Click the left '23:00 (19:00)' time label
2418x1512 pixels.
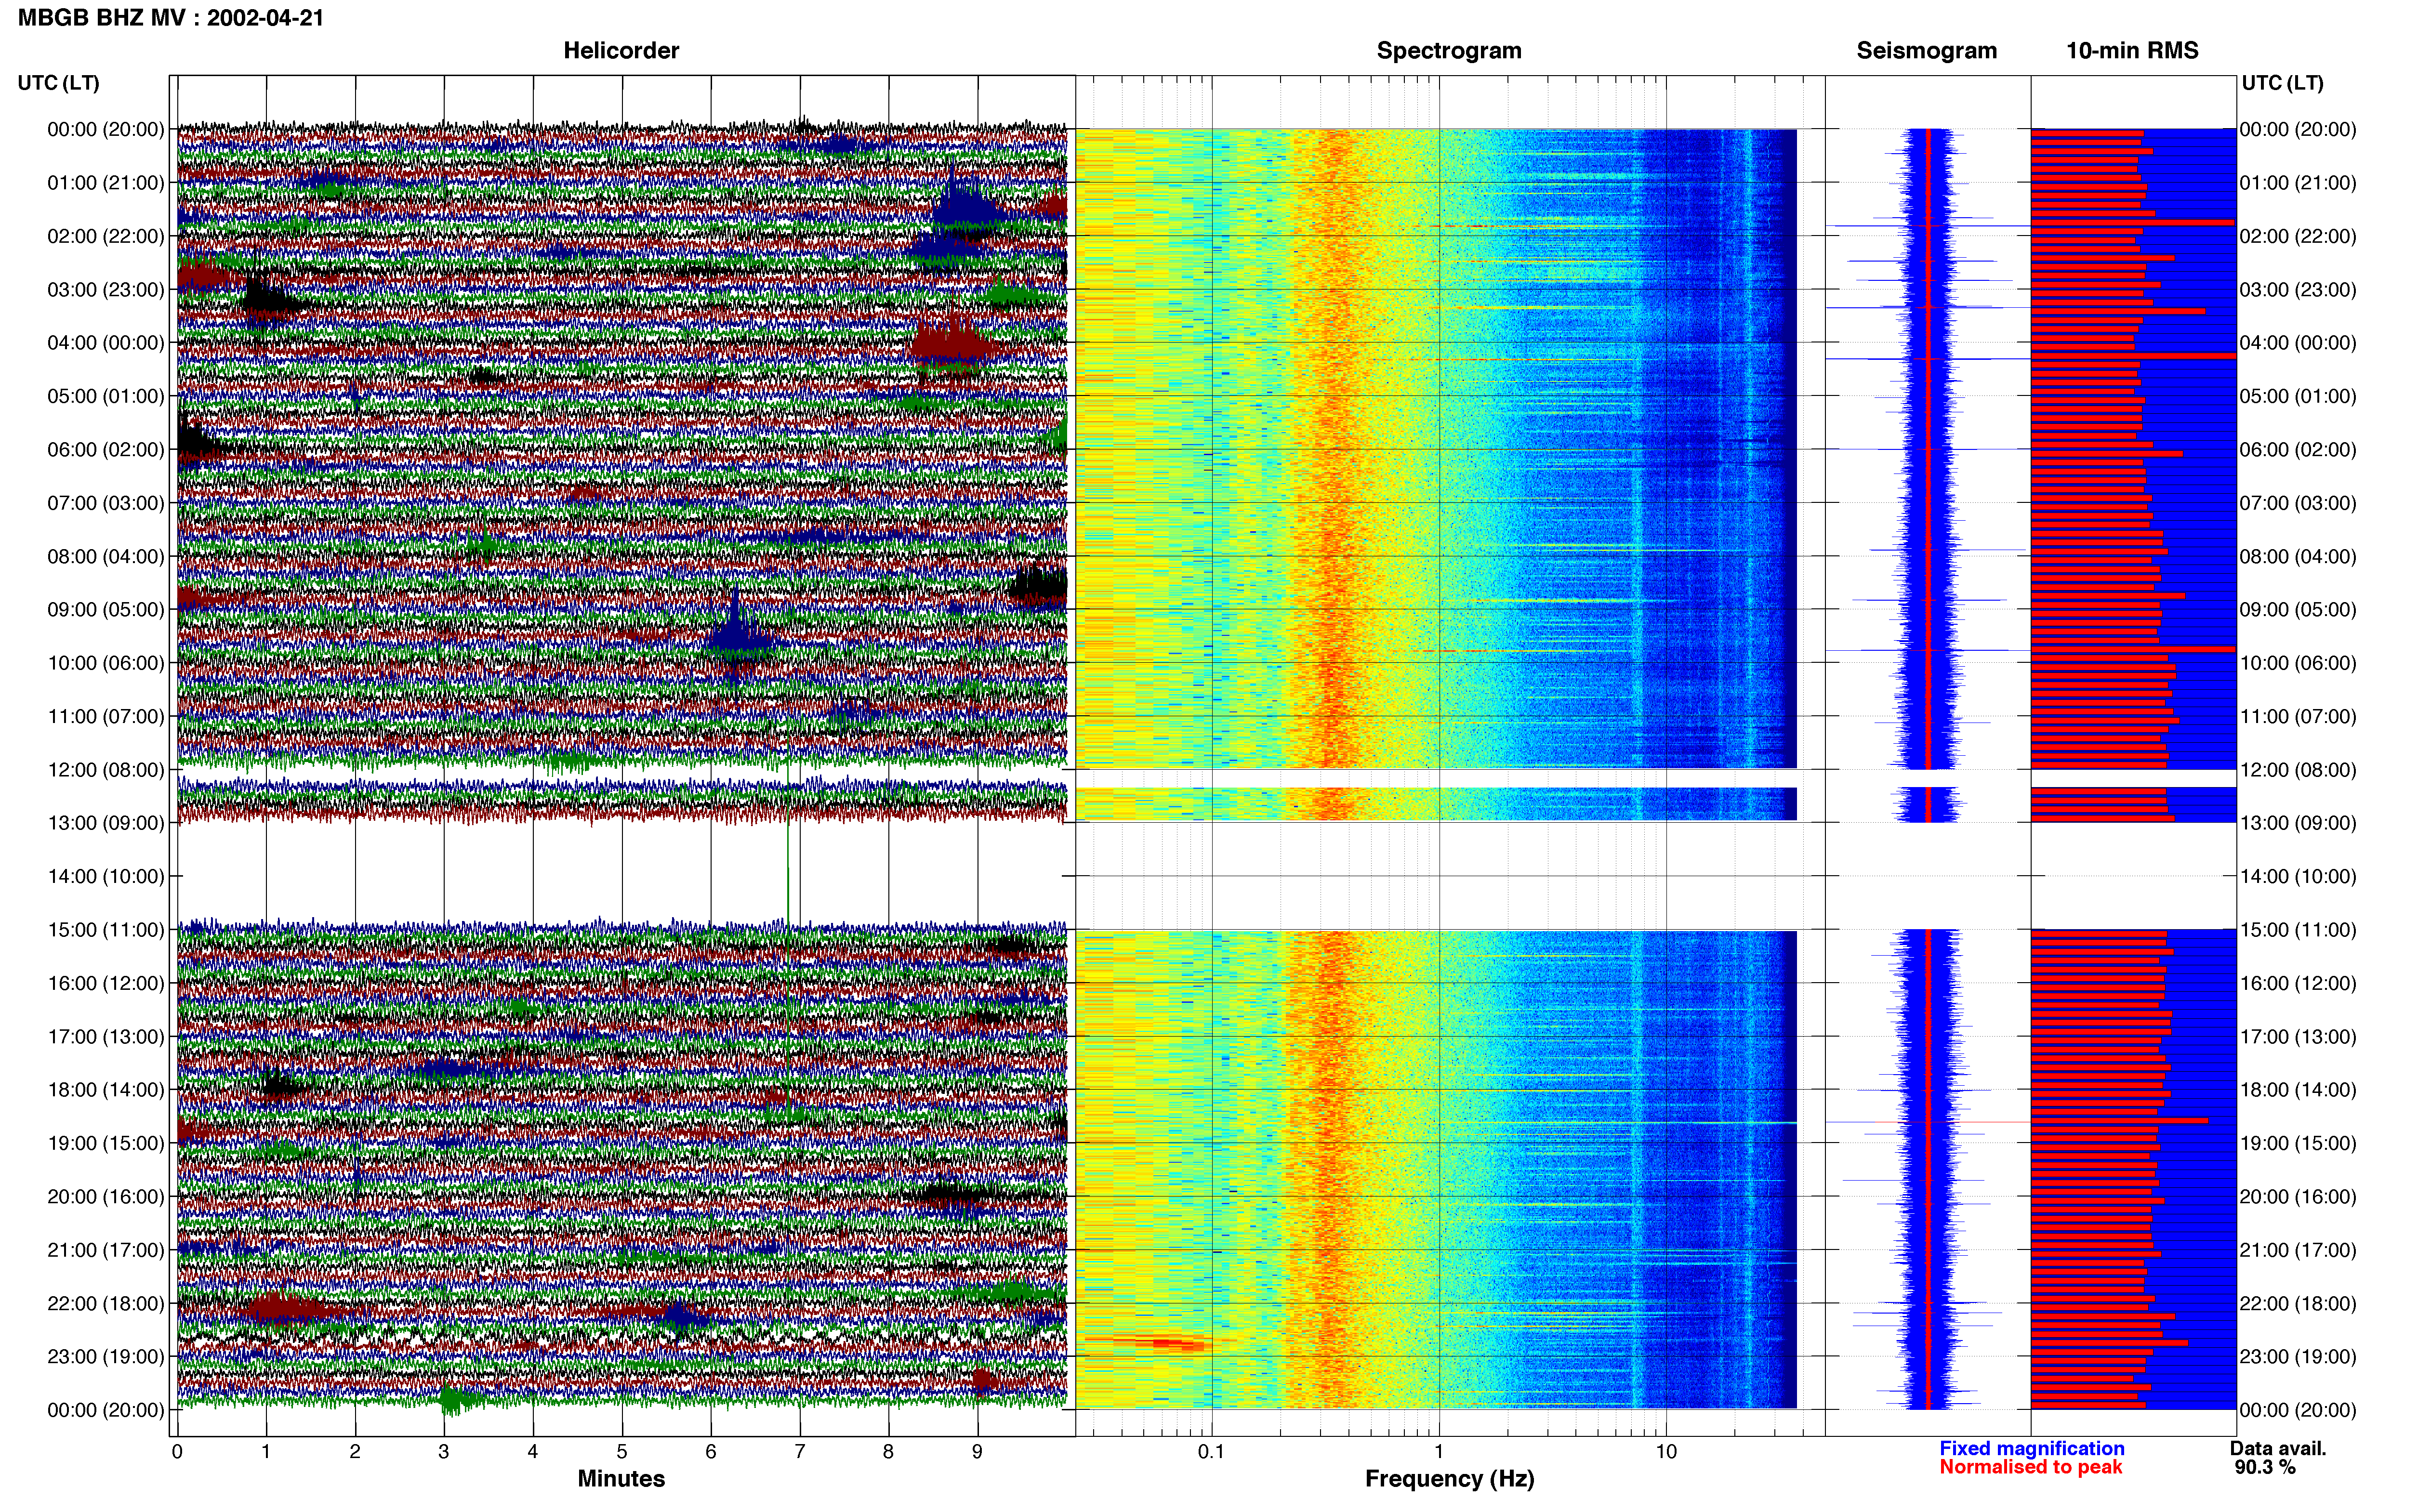pos(106,1357)
